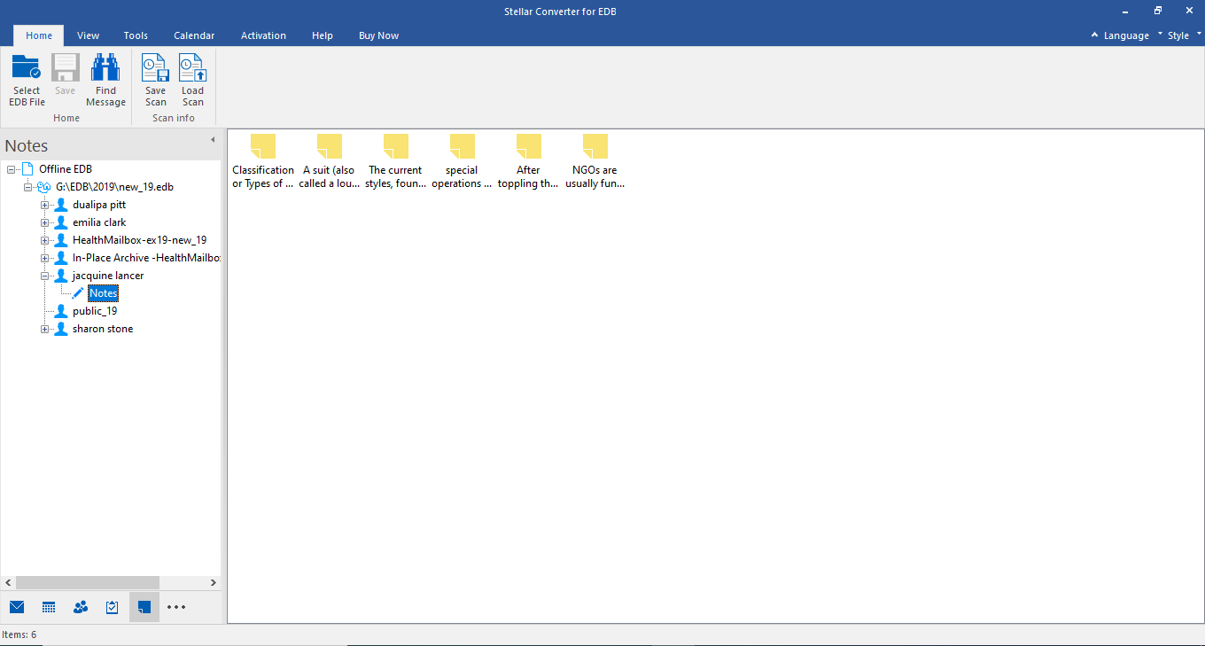The image size is (1205, 646).
Task: Click the tree scrollbar right arrow
Action: (x=213, y=582)
